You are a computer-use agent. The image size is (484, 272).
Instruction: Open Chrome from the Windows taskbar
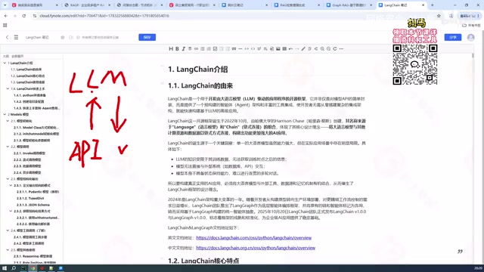tap(33, 268)
